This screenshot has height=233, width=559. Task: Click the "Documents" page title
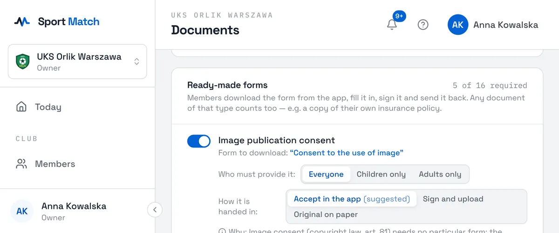point(205,30)
